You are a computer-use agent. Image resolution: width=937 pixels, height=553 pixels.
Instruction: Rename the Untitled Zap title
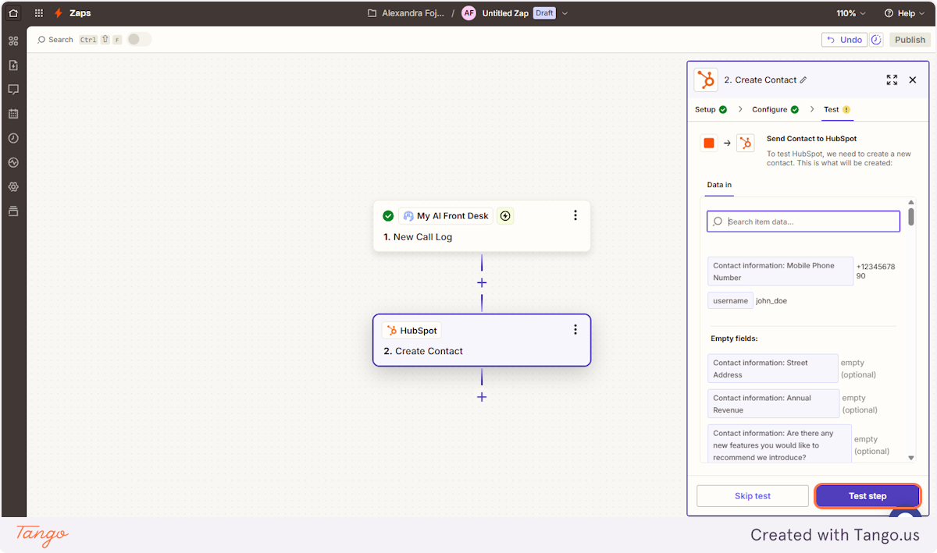tap(505, 13)
